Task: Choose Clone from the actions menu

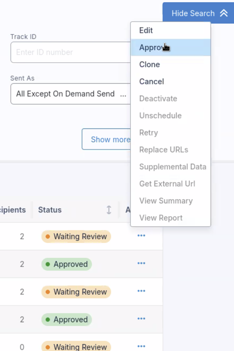Action: 149,65
